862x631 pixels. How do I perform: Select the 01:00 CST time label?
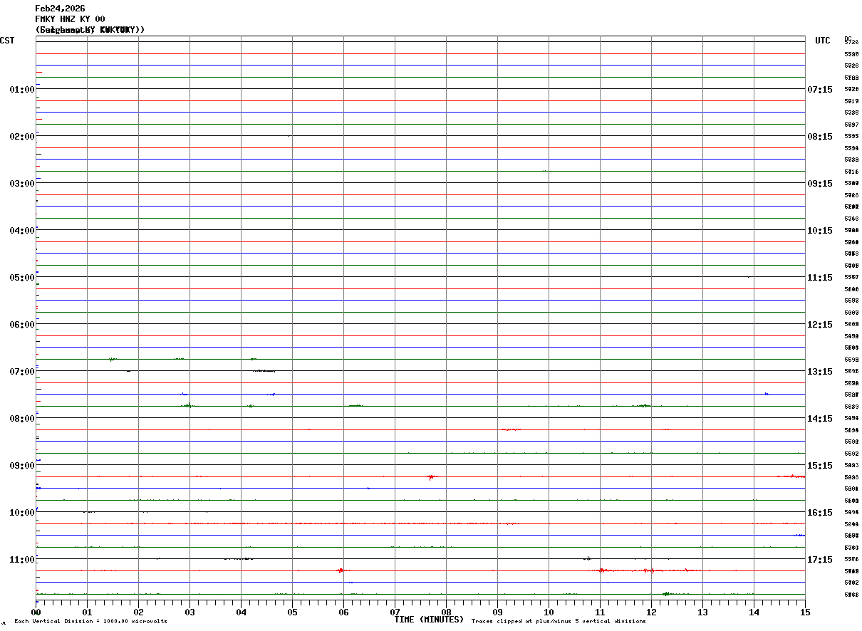(22, 89)
